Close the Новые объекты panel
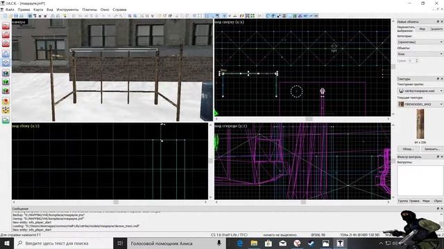The height and width of the screenshot is (249, 444). [x=441, y=21]
